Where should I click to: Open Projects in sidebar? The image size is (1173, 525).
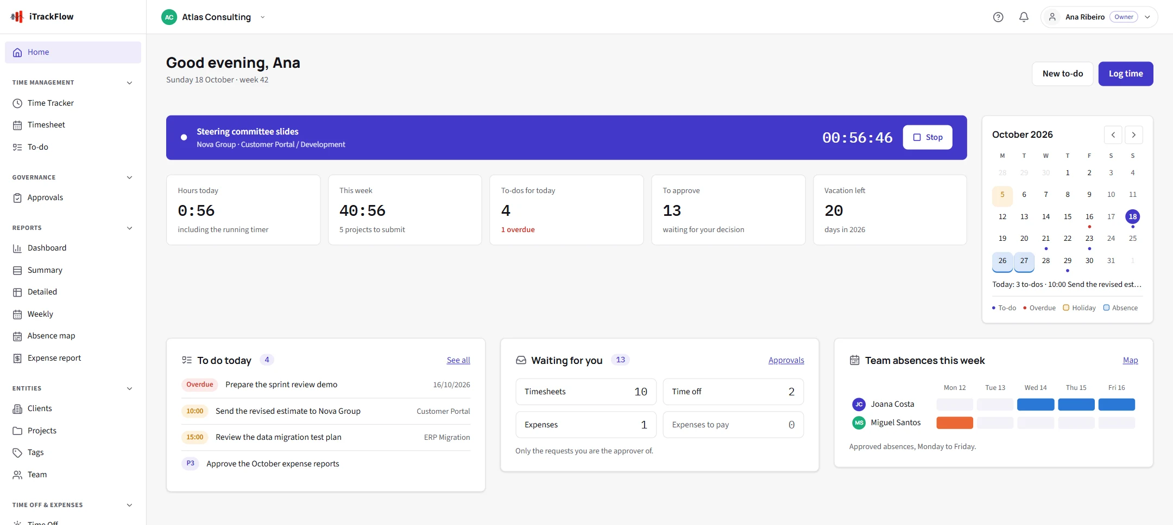point(73,431)
